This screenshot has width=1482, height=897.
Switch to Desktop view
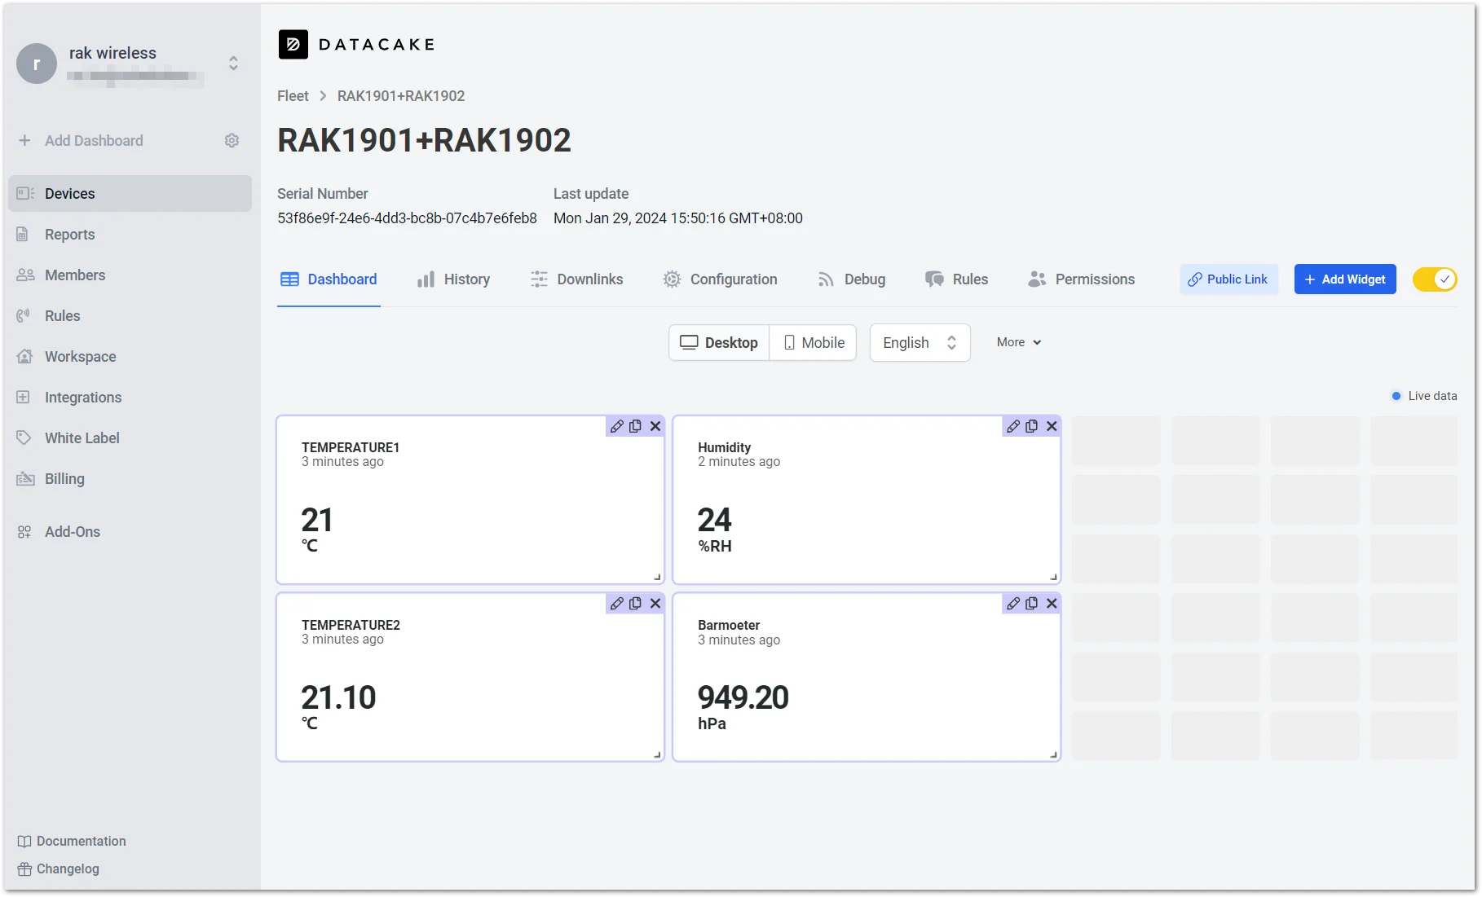click(x=719, y=343)
